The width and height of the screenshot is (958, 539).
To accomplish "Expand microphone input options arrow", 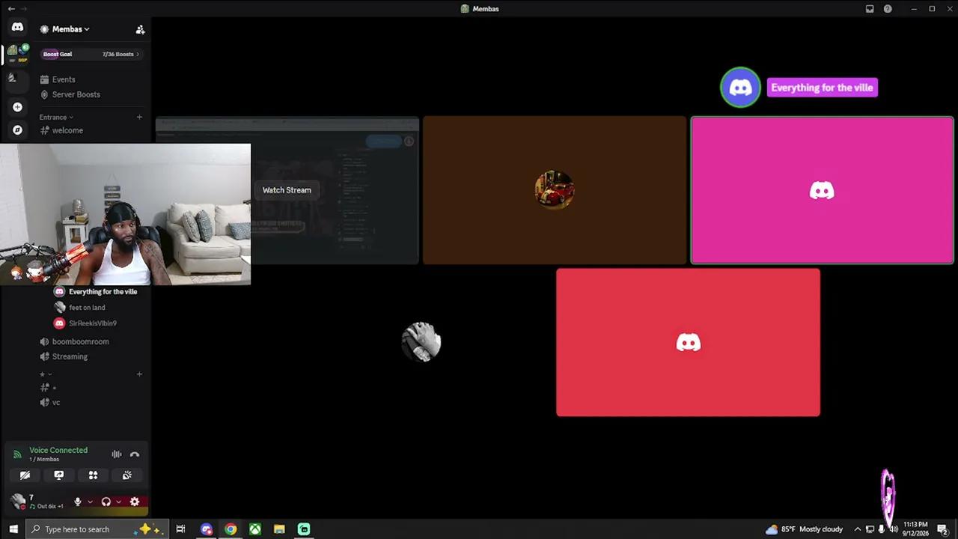I will tap(90, 502).
